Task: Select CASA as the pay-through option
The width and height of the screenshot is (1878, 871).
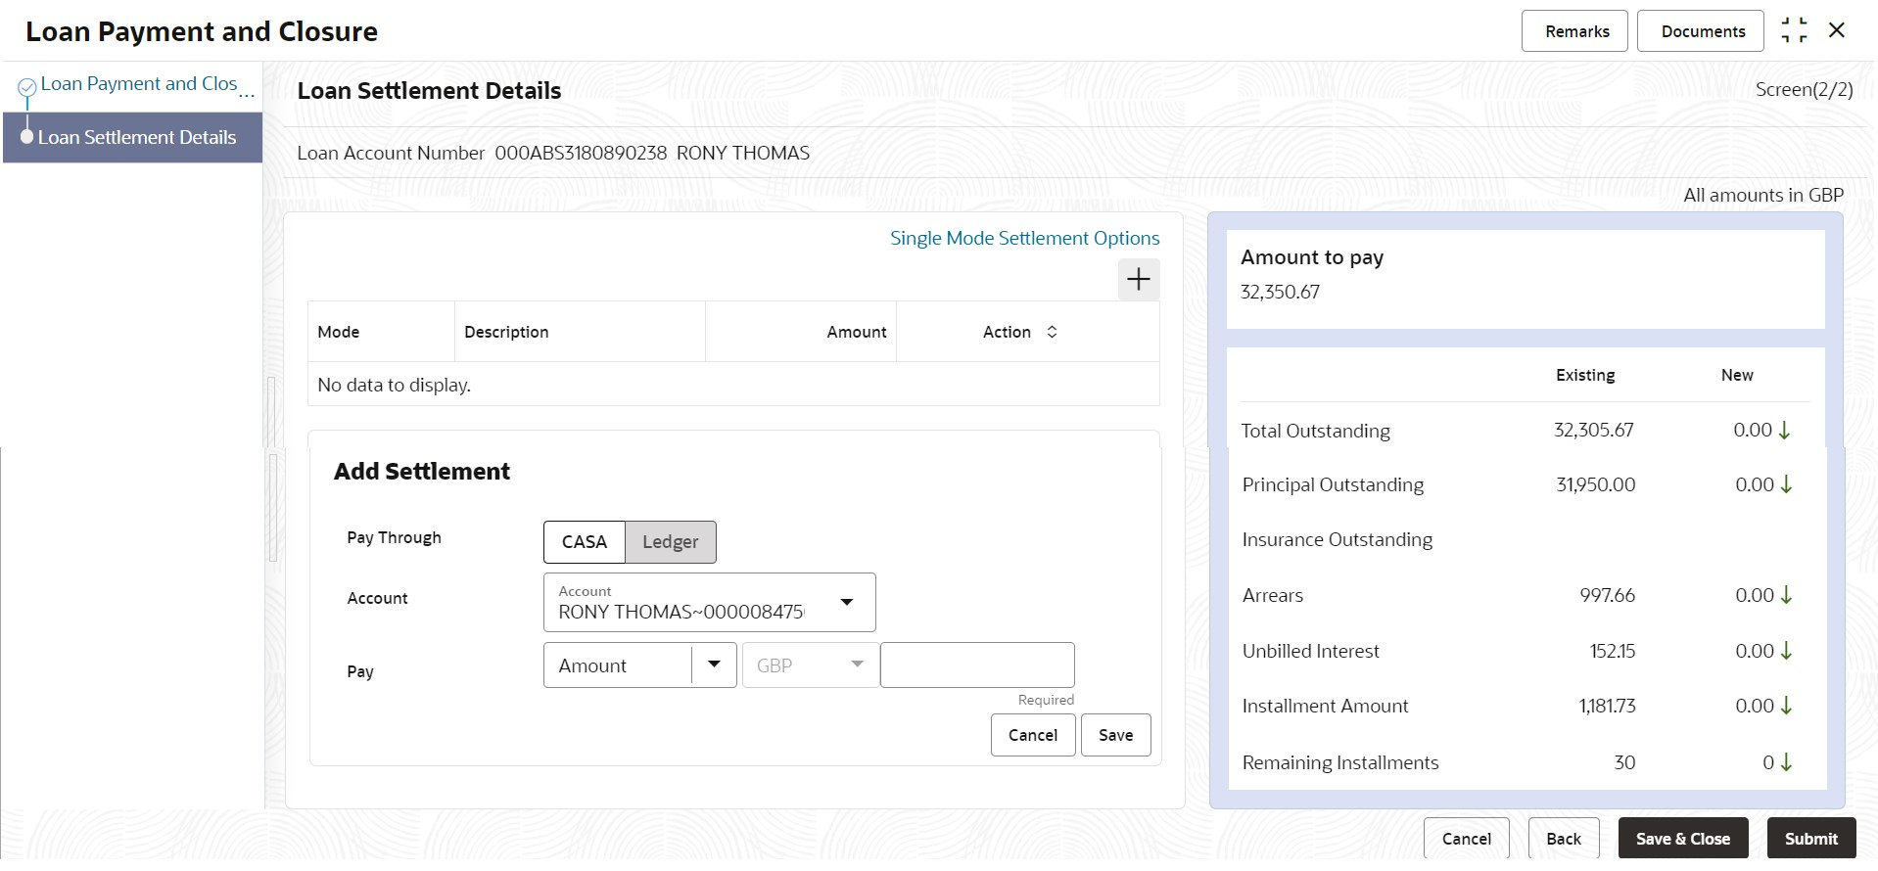Action: (585, 542)
